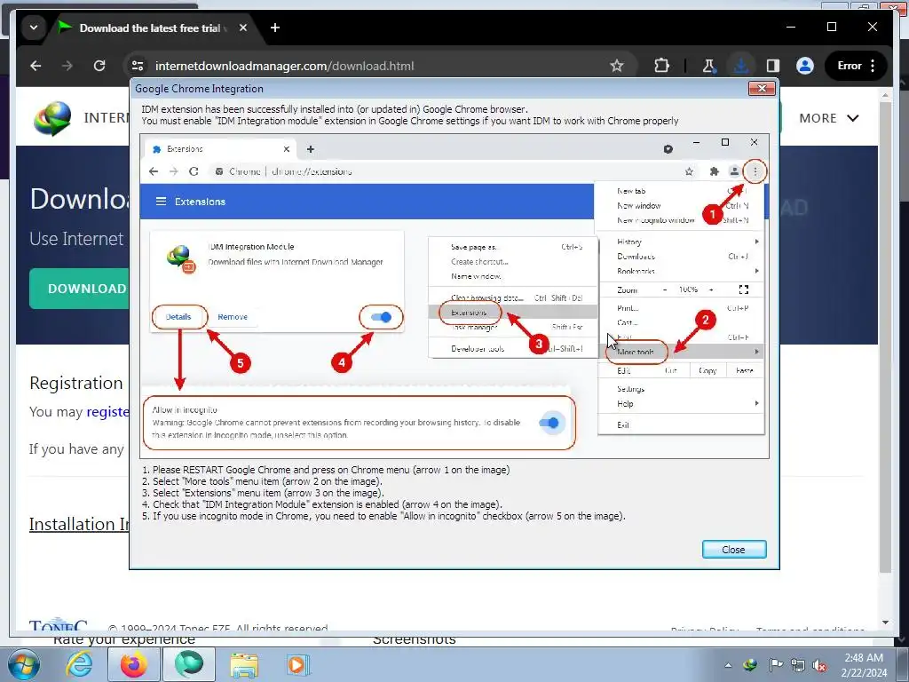
Task: Focus the address bar with internetdownloadmanager.com URL
Action: [371, 66]
